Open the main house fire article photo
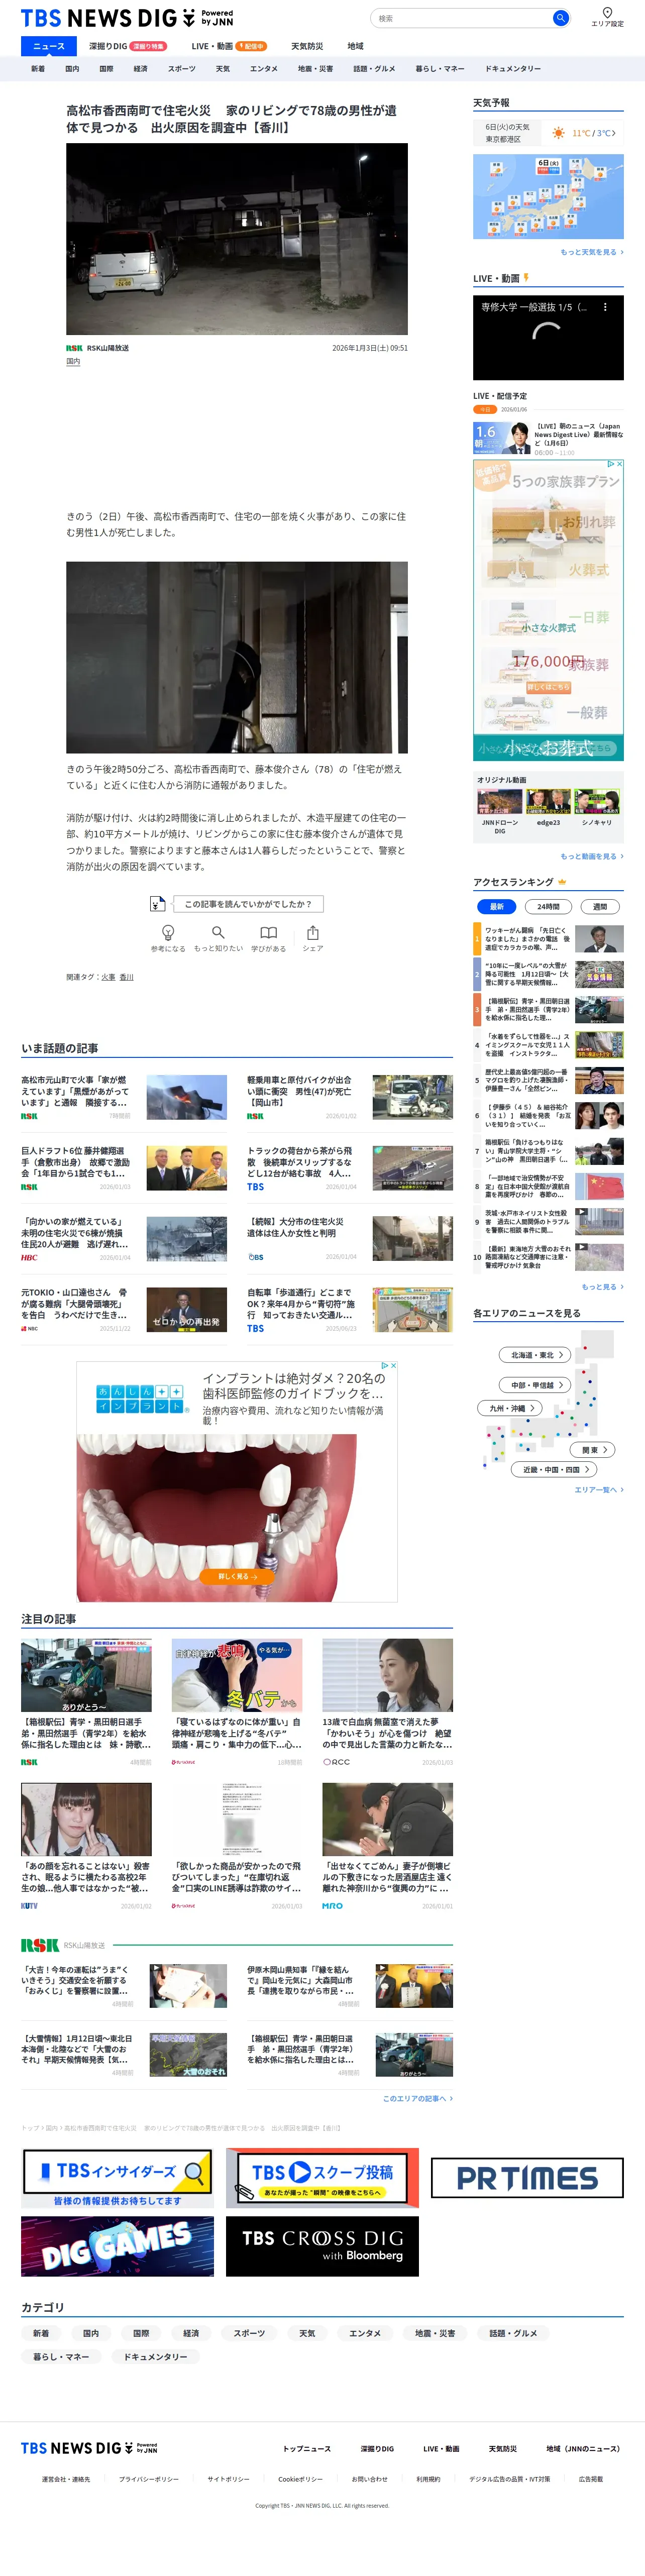This screenshot has height=2576, width=645. coord(237,239)
